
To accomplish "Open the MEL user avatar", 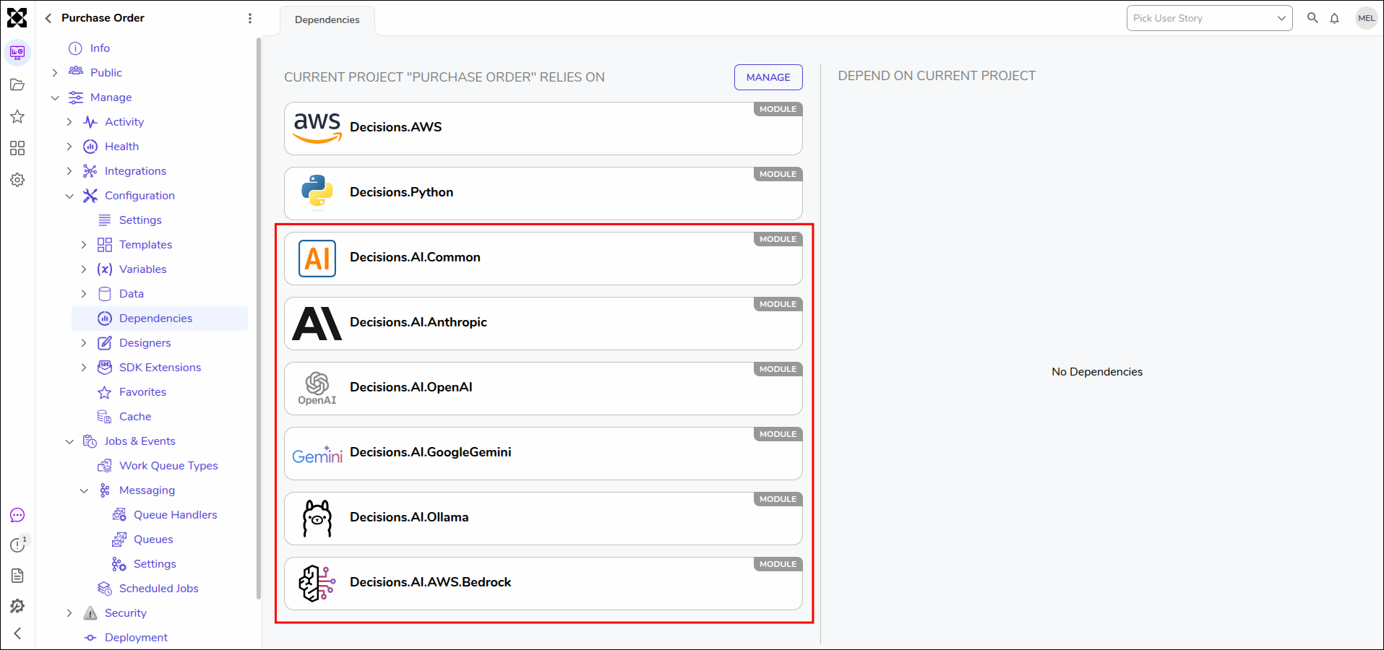I will tap(1366, 18).
